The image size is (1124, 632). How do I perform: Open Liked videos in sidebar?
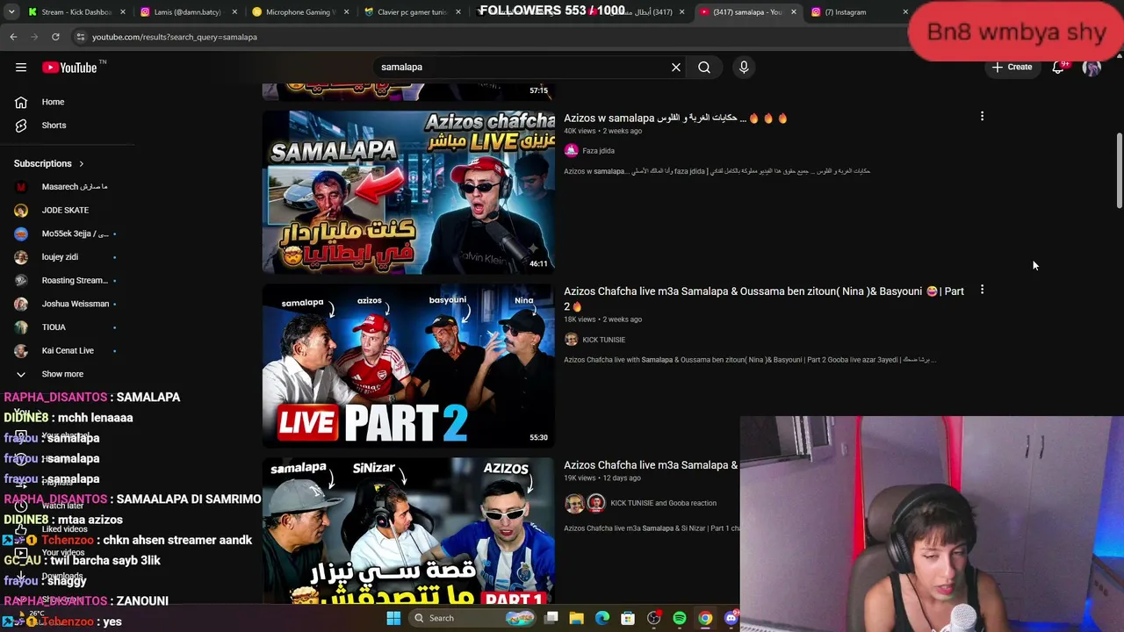(63, 529)
